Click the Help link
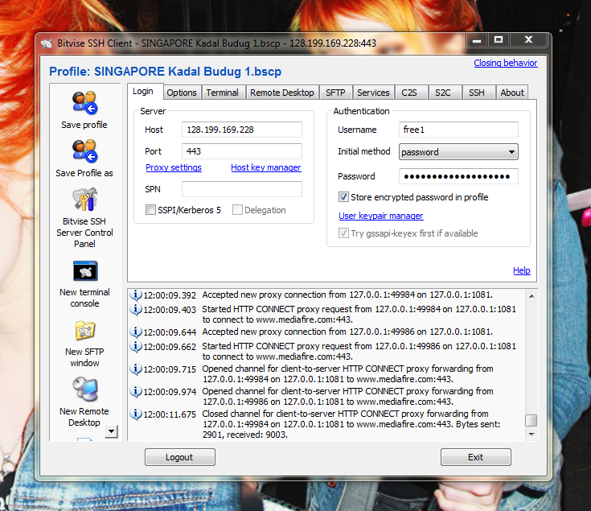The height and width of the screenshot is (511, 591). tap(522, 270)
